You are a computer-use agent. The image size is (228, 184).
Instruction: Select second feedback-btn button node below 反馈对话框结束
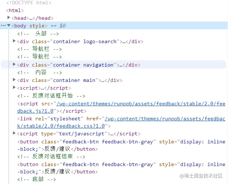tap(121, 168)
